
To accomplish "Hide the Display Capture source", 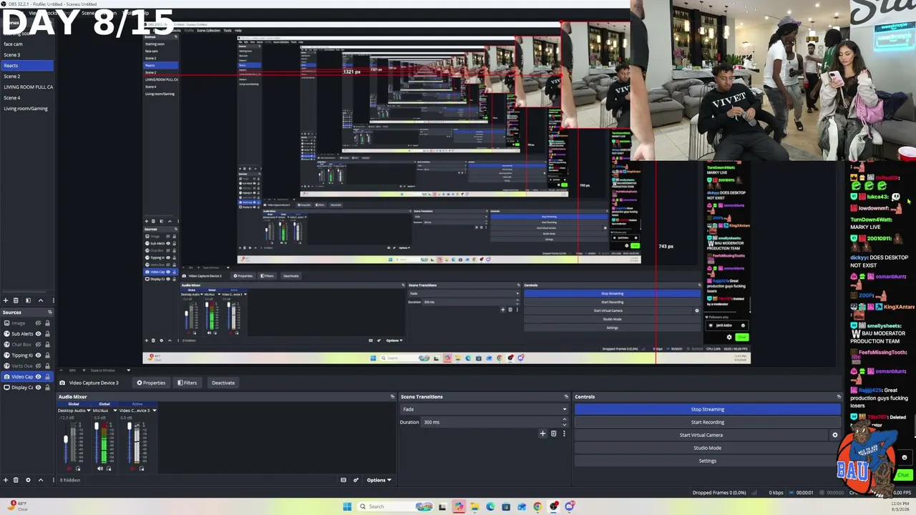I will (x=39, y=388).
